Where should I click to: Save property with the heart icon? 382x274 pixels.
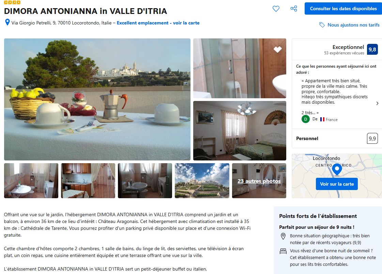tap(276, 9)
